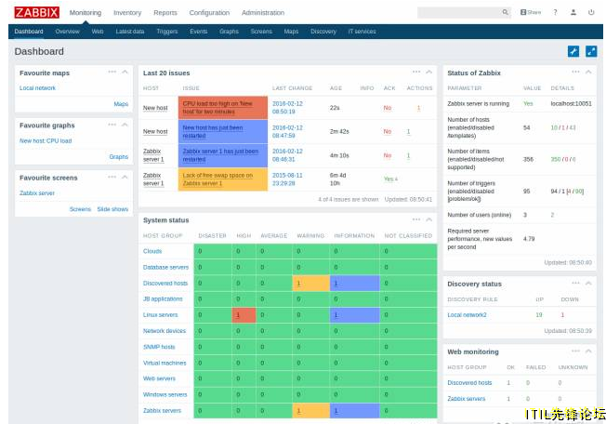
Task: Open the Discovery submenu item
Action: pyautogui.click(x=323, y=32)
